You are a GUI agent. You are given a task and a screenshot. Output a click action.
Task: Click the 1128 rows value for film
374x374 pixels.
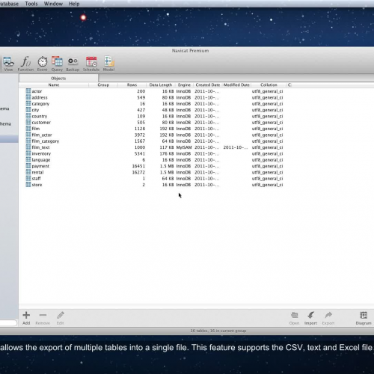coord(140,129)
